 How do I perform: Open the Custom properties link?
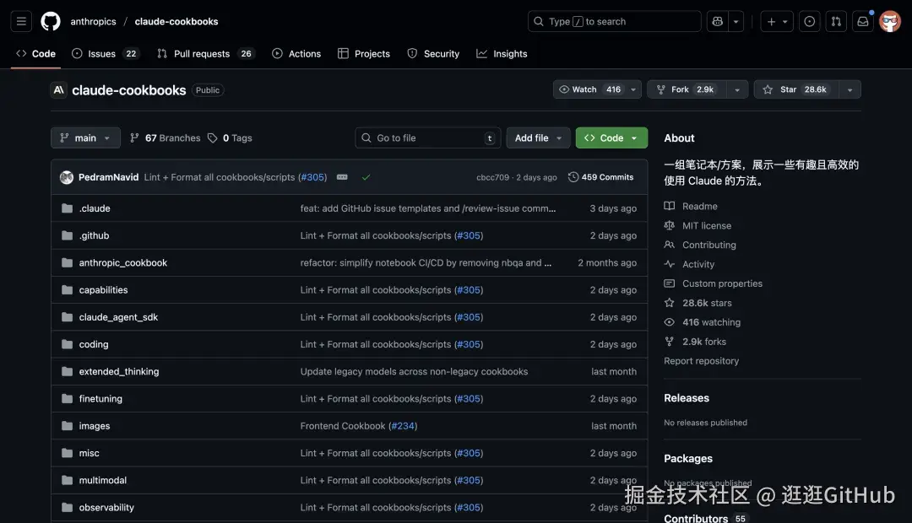click(x=713, y=283)
